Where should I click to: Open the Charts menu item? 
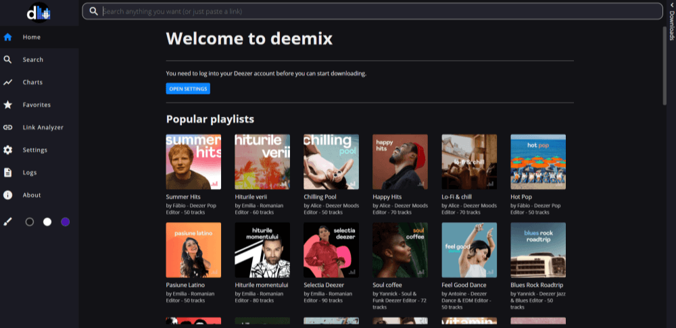(32, 82)
